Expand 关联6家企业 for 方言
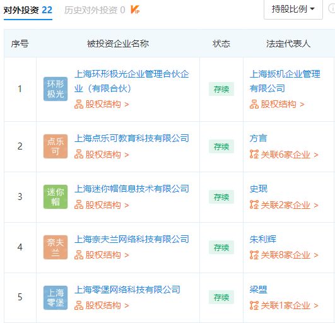Image resolution: width=335 pixels, height=323 pixels. coord(284,155)
